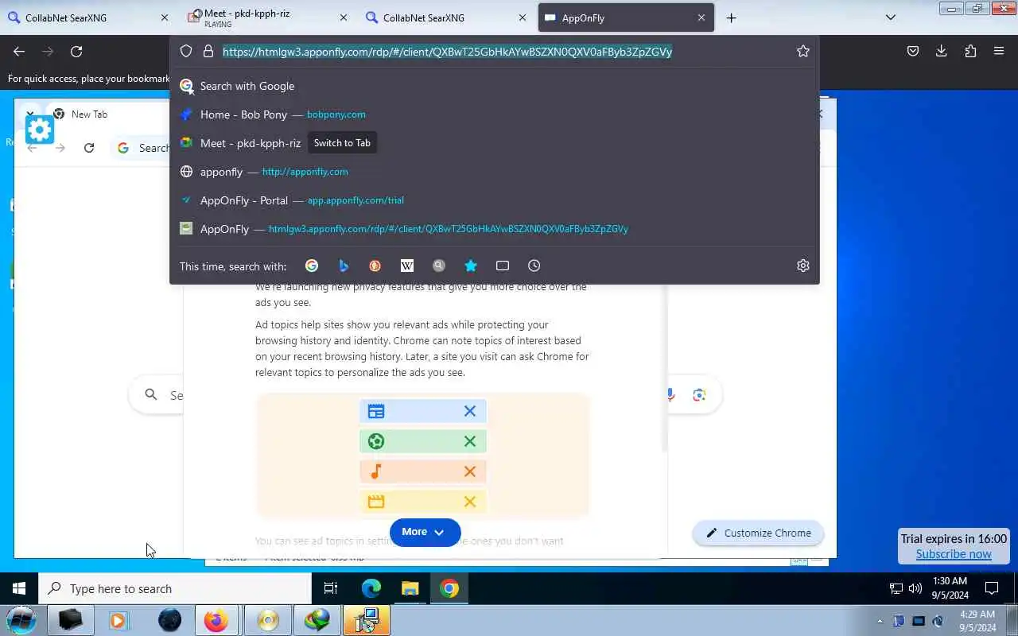Viewport: 1018px width, 636px height.
Task: Open remote notification center icon
Action: 992,588
